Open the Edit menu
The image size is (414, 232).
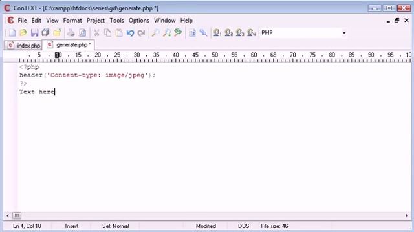(x=36, y=21)
